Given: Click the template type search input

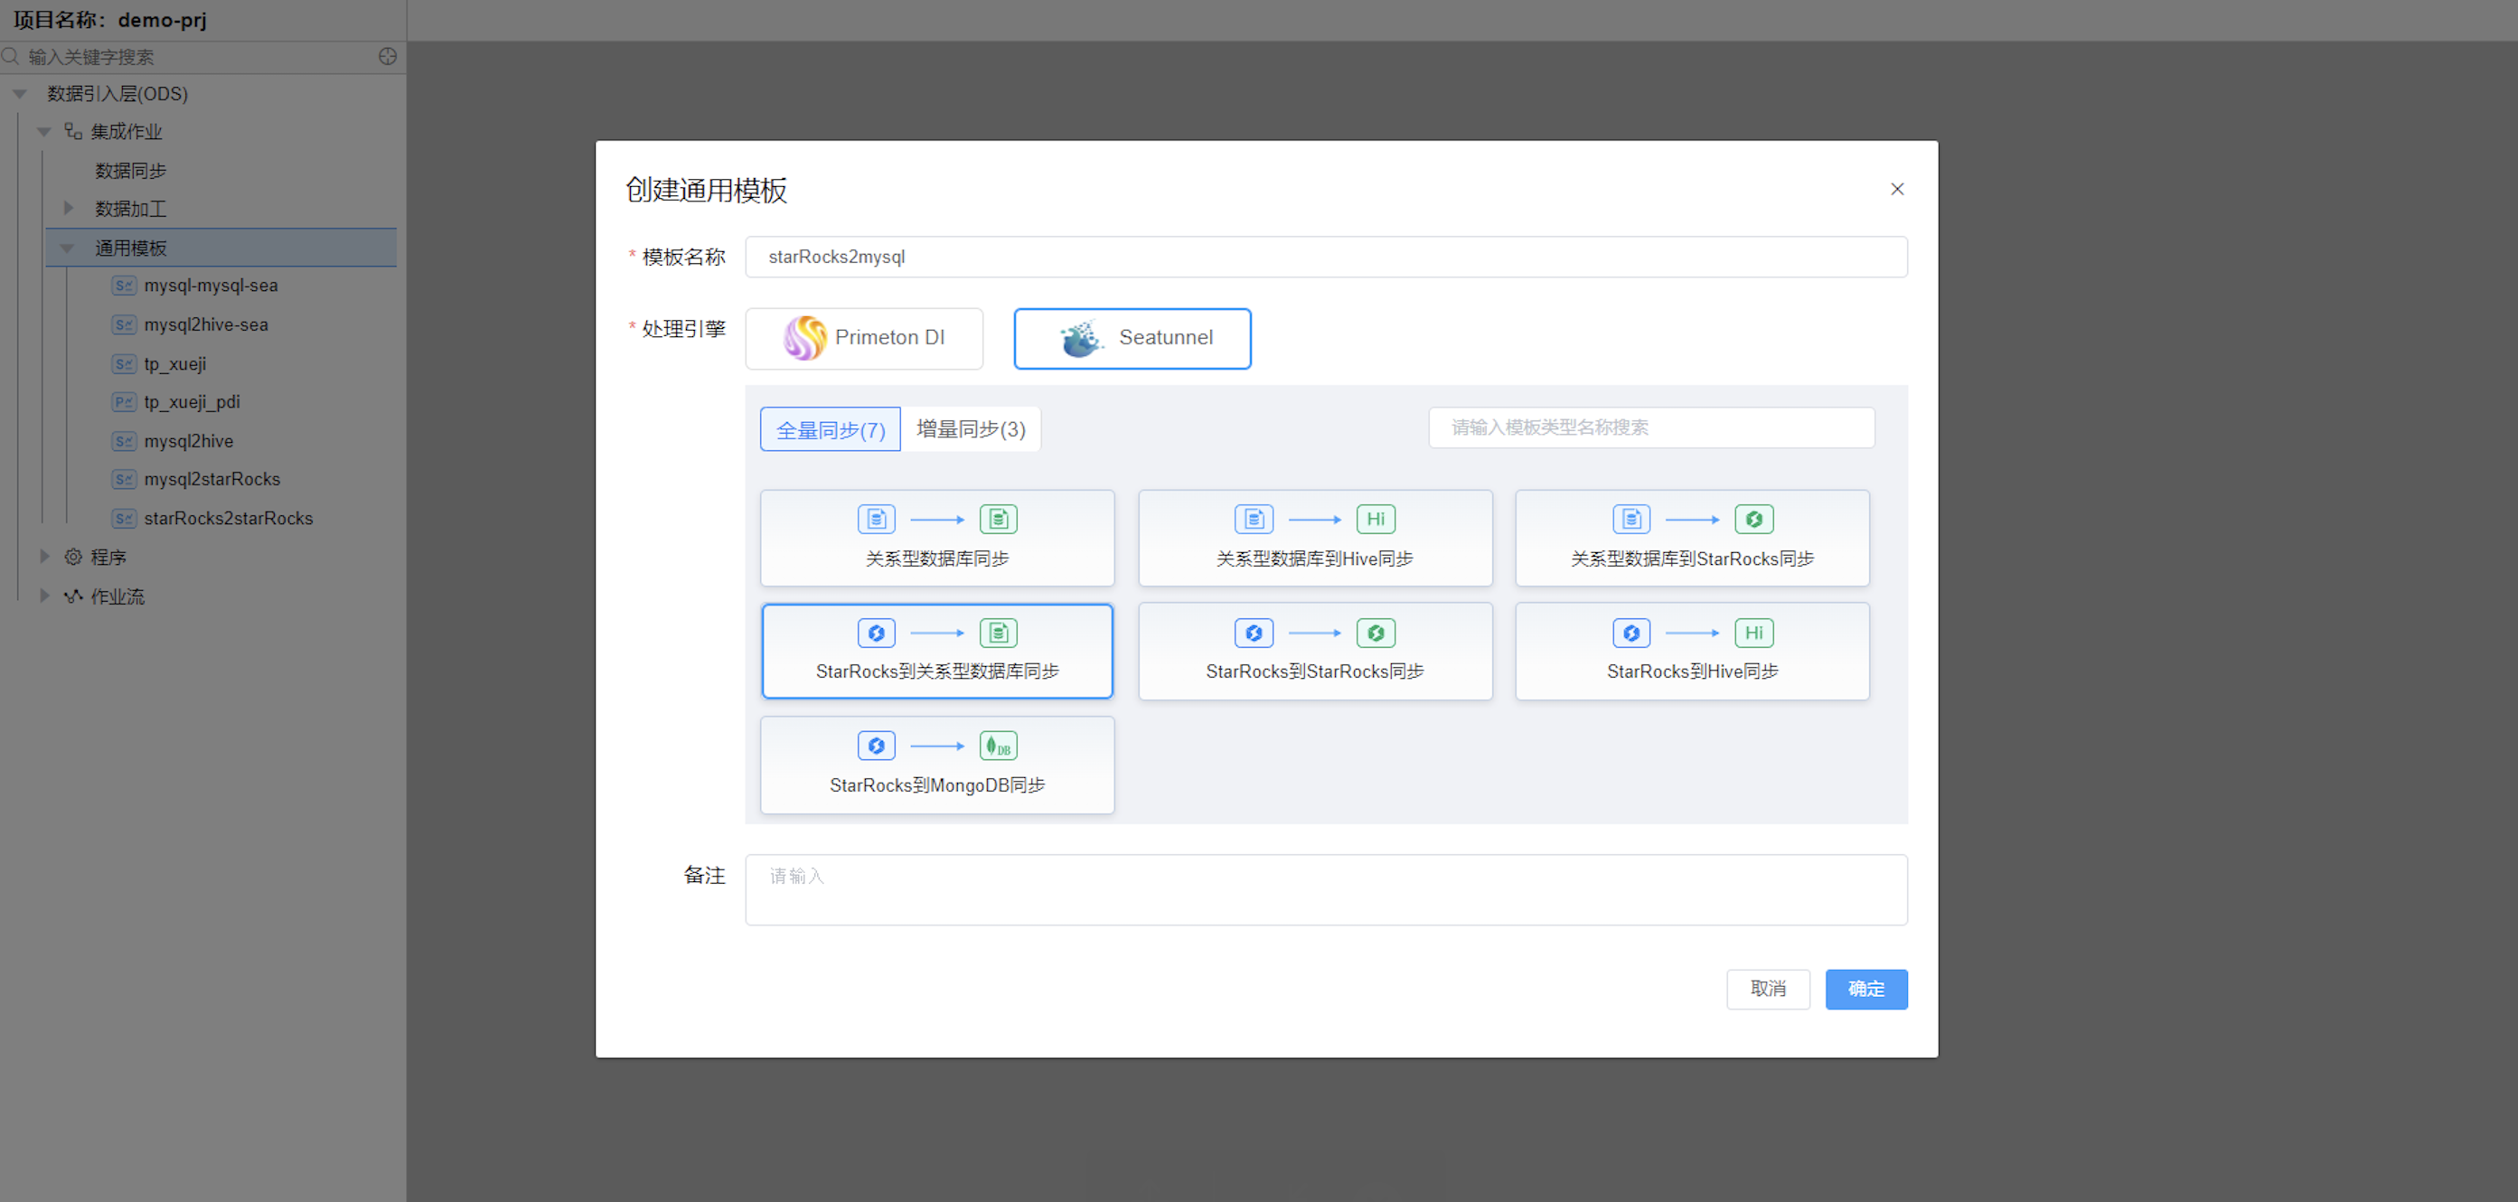Looking at the screenshot, I should pos(1650,427).
